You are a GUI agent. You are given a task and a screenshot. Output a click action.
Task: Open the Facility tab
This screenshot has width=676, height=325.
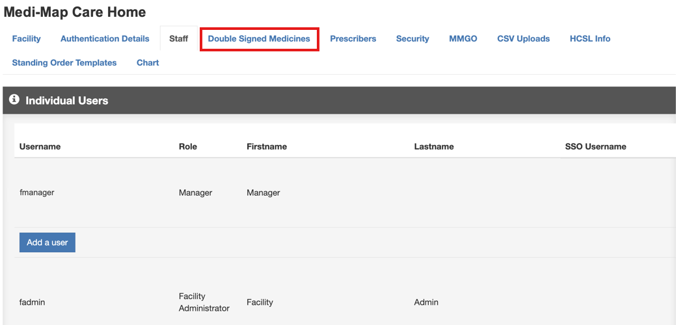[26, 39]
